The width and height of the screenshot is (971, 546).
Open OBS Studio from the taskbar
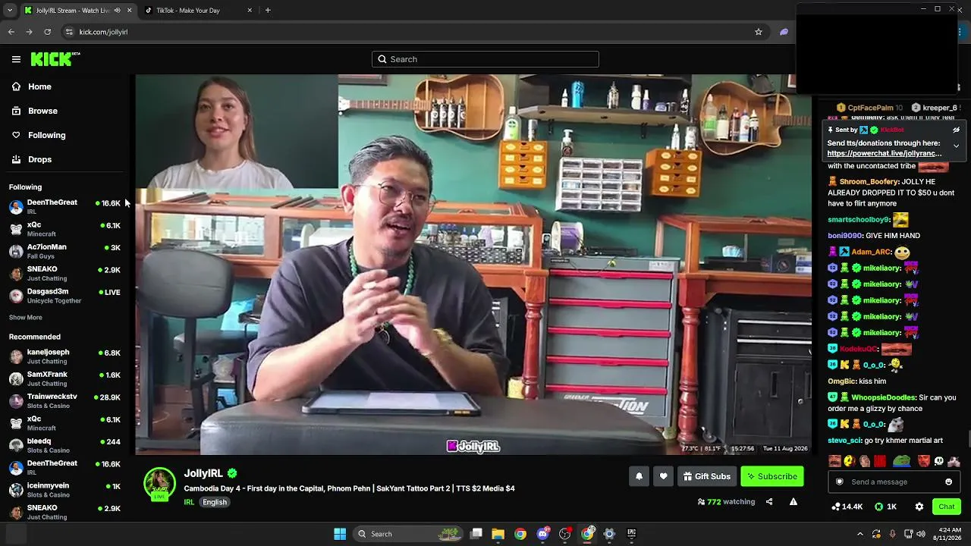click(564, 534)
